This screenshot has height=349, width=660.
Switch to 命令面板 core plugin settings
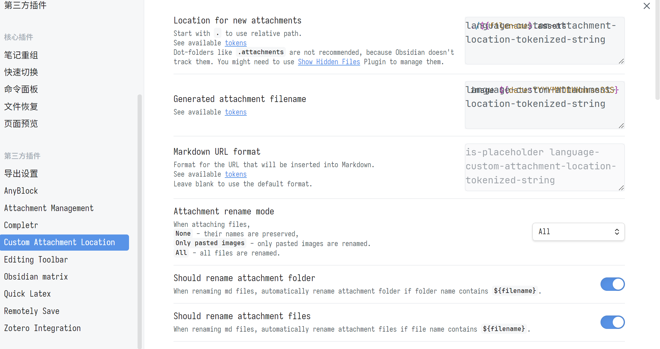click(21, 89)
